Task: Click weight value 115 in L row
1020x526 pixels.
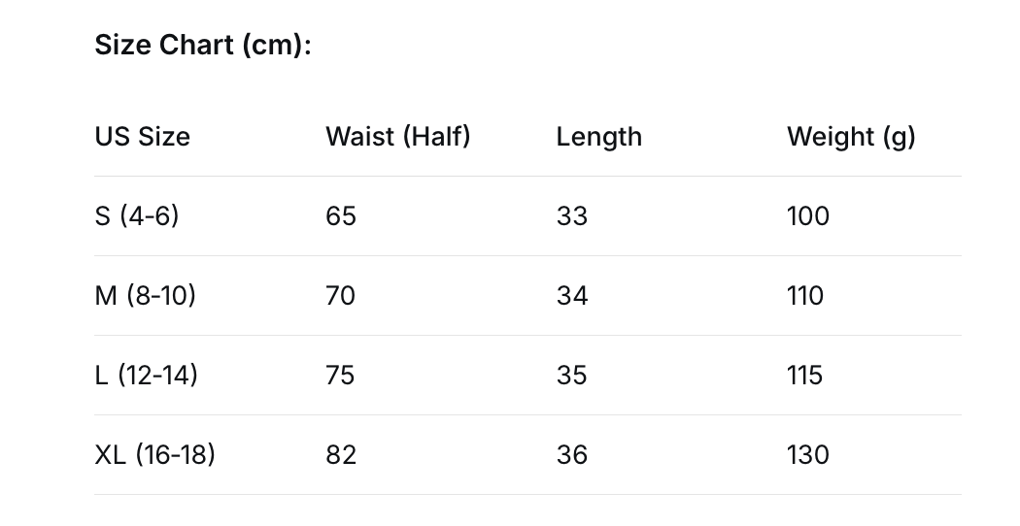Action: [x=805, y=376]
